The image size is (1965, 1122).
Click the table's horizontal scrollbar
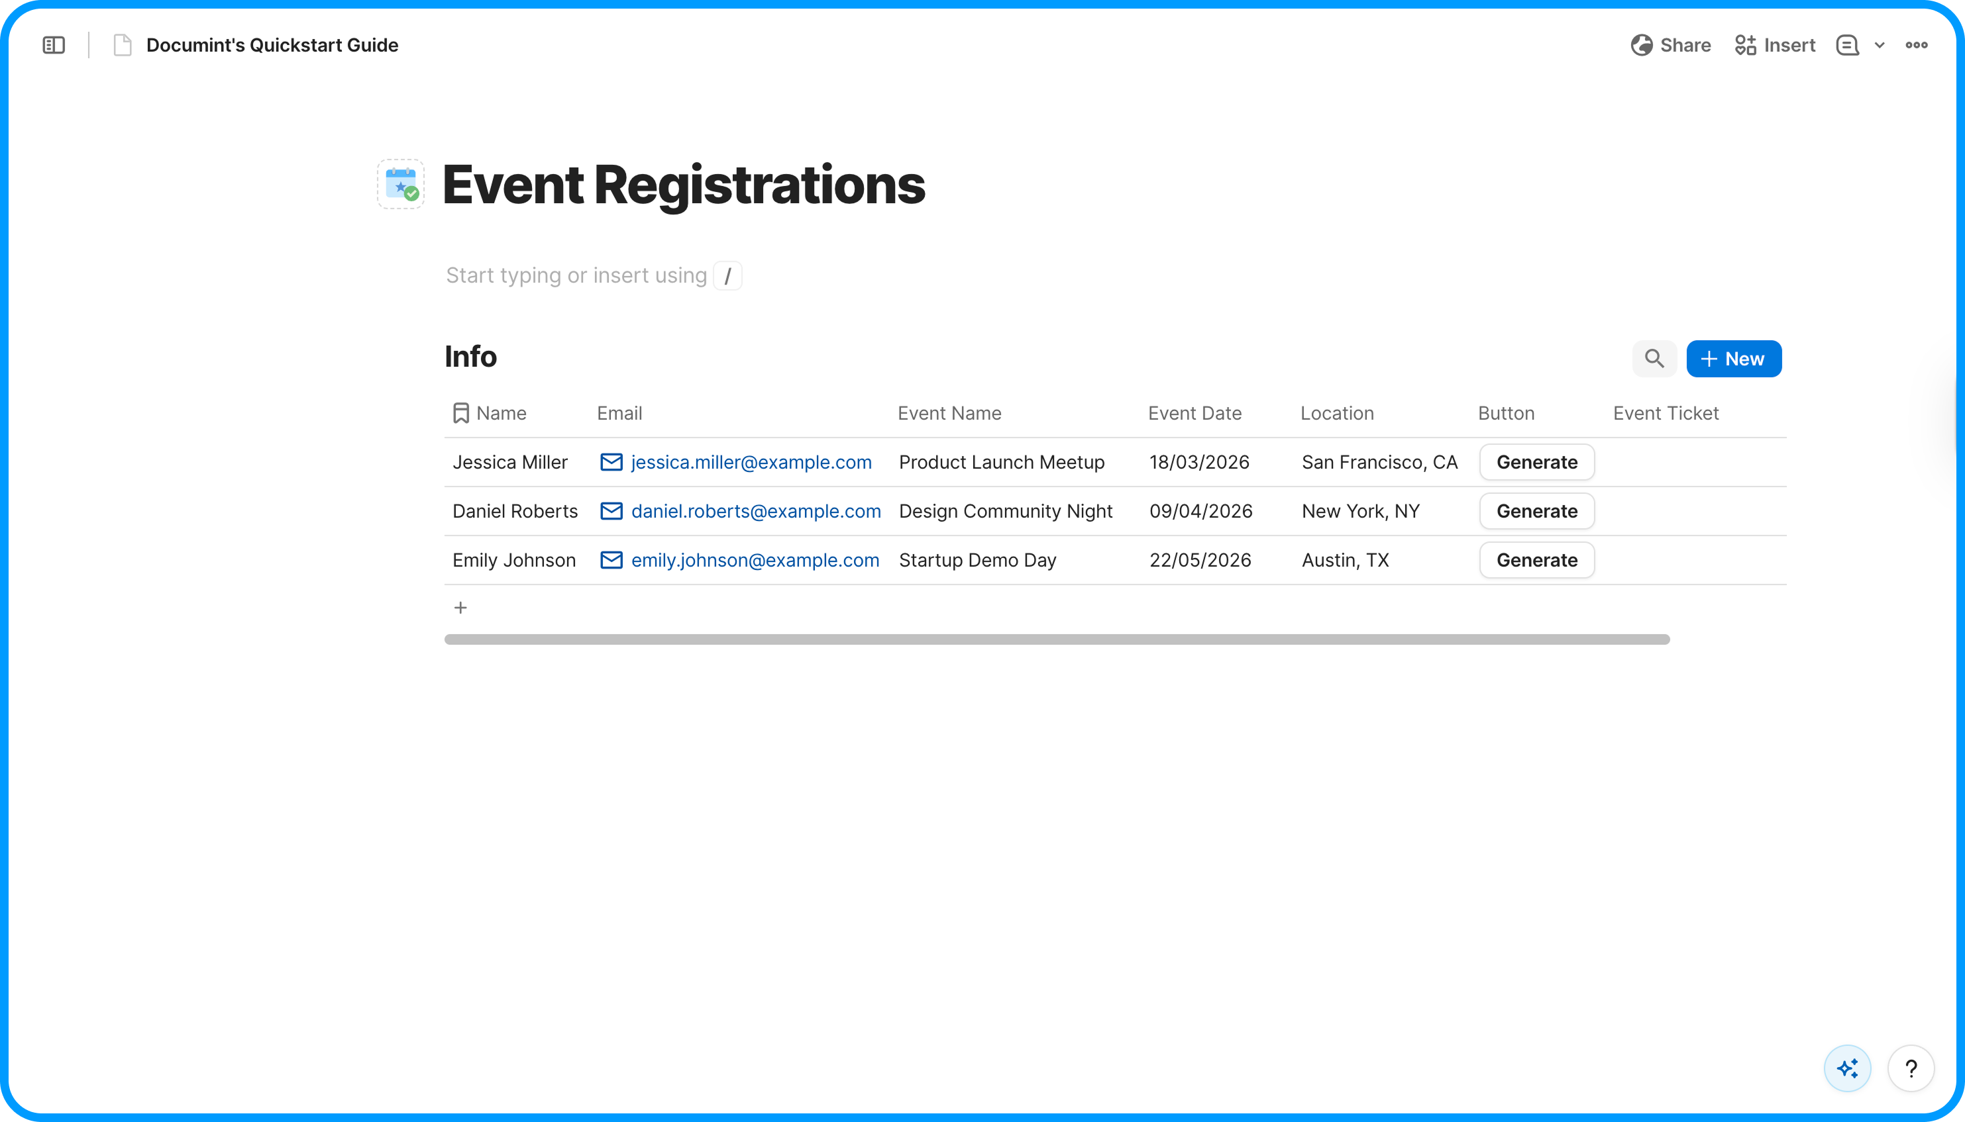(x=1057, y=639)
